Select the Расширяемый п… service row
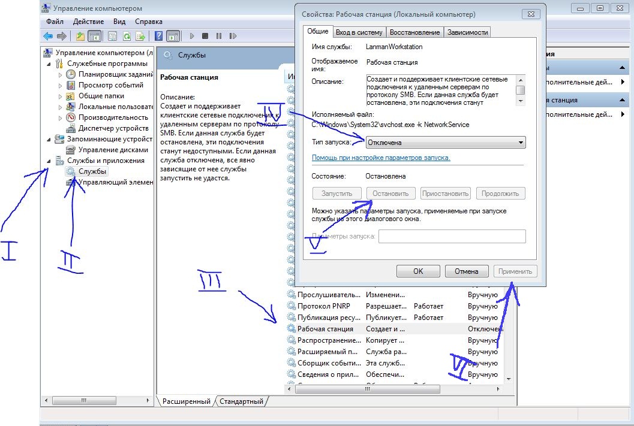 pyautogui.click(x=394, y=352)
